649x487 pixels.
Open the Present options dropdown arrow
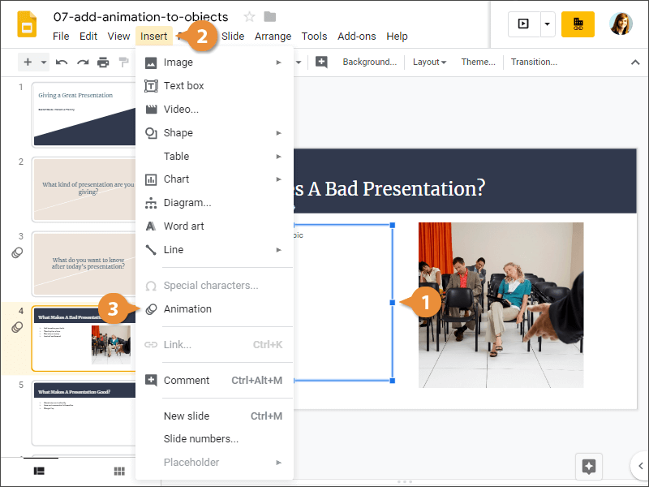(x=547, y=24)
